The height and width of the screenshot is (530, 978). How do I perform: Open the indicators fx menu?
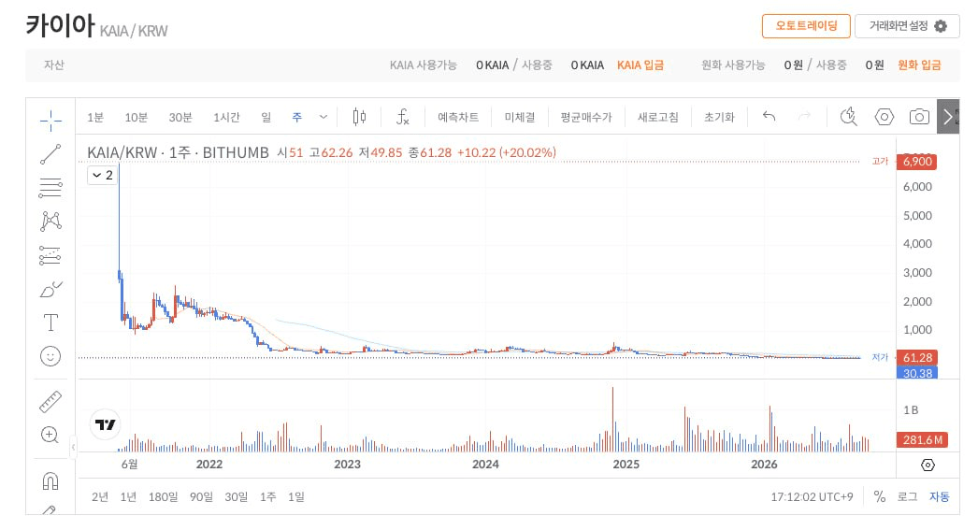click(x=403, y=117)
